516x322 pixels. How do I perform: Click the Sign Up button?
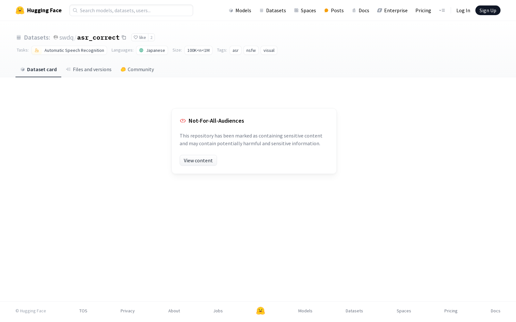(488, 10)
